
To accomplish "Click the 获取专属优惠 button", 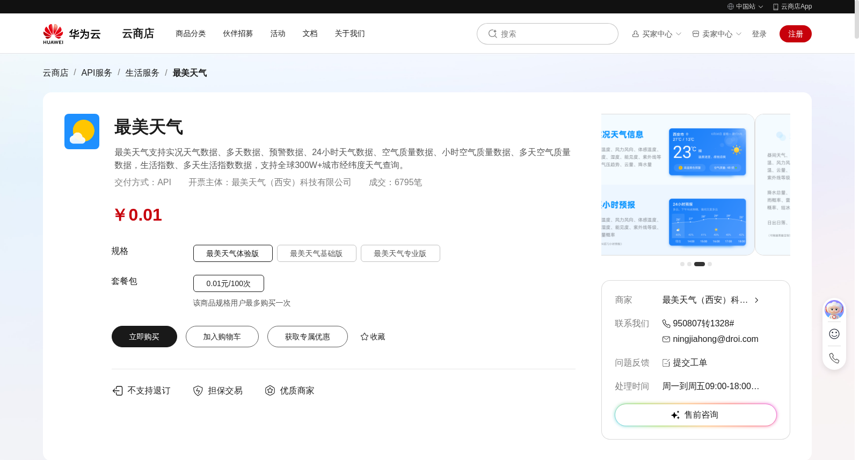I will coord(308,337).
